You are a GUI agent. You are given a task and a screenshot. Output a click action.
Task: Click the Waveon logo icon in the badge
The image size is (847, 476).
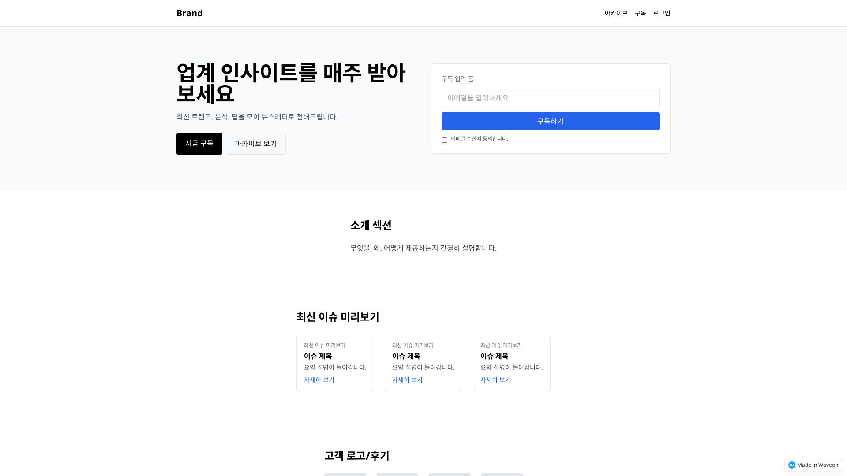(792, 465)
